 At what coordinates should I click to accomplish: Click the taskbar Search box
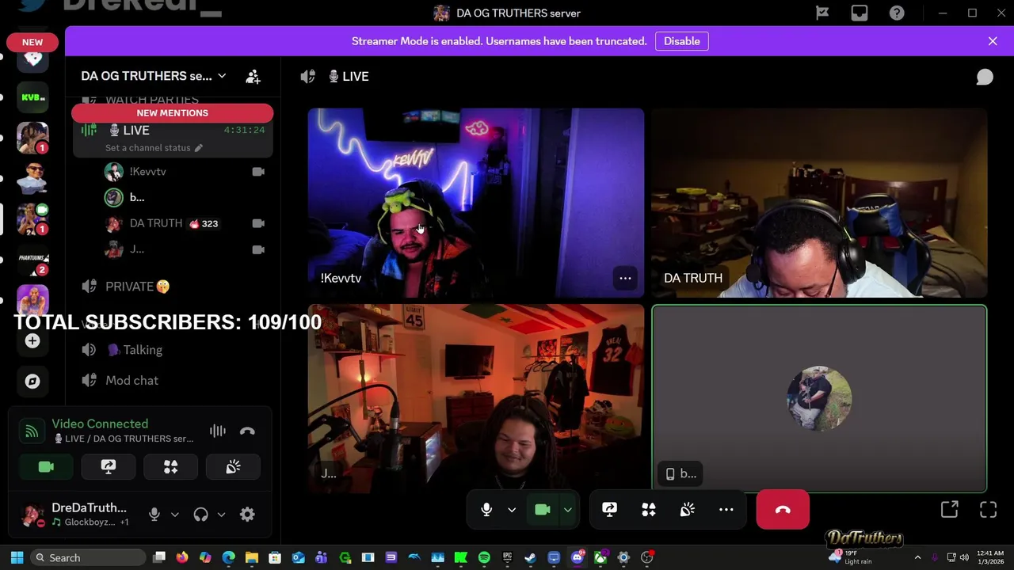[88, 557]
